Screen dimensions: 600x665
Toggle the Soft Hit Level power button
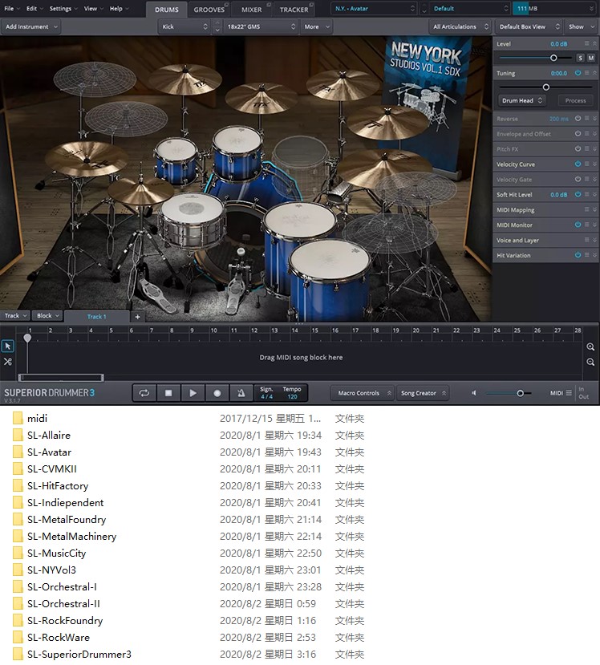pos(578,194)
